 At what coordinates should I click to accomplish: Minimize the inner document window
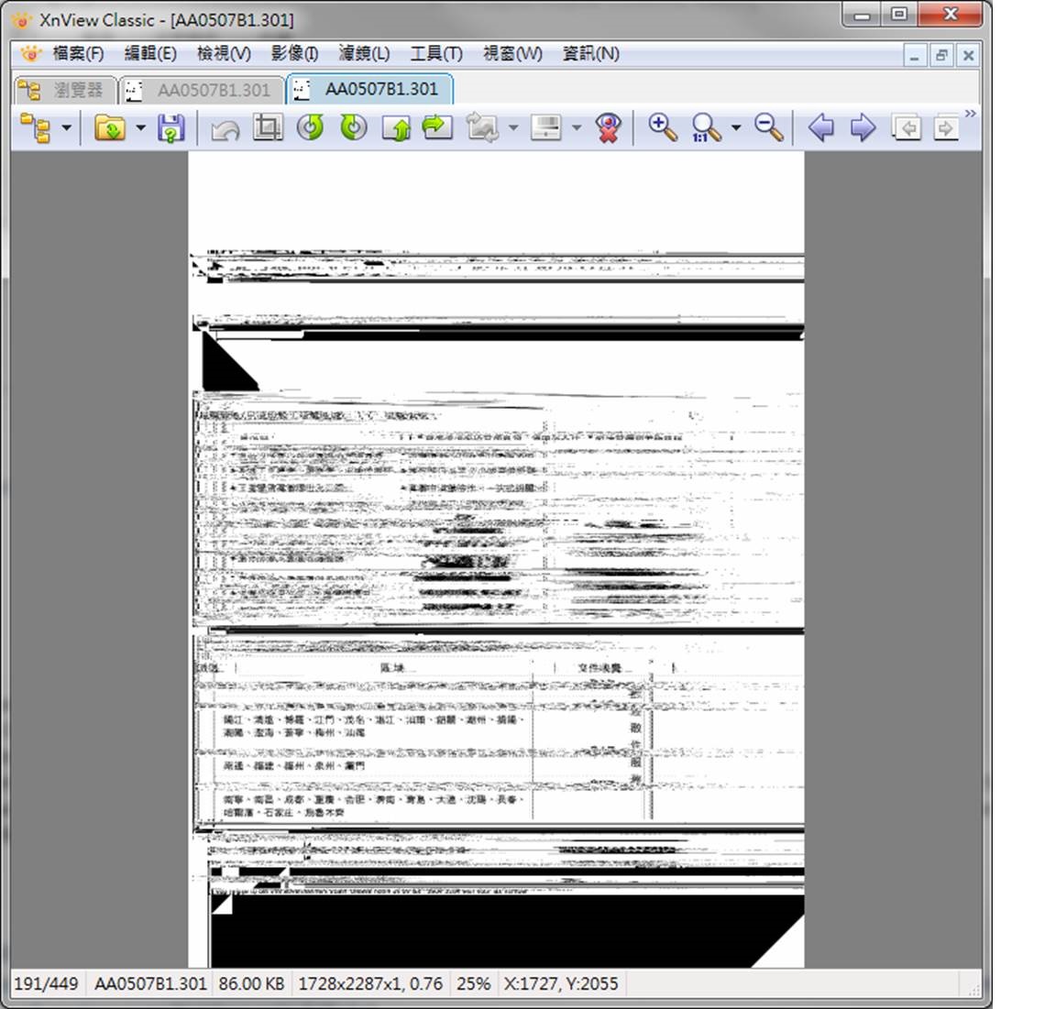tap(914, 55)
